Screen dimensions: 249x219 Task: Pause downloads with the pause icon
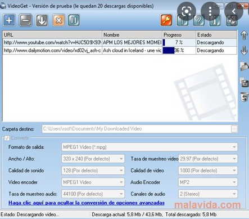74,20
